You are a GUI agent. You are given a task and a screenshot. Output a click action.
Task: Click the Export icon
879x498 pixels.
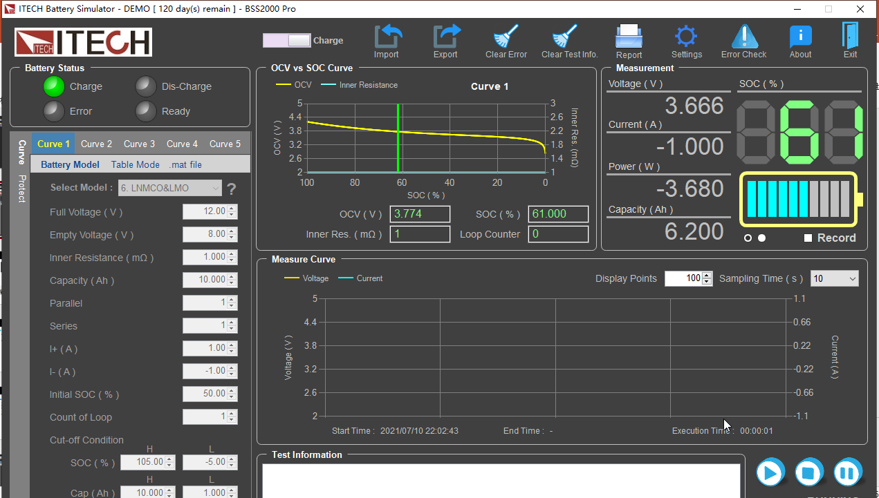(x=446, y=37)
